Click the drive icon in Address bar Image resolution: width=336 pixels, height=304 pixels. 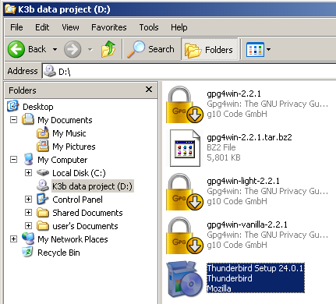point(49,71)
